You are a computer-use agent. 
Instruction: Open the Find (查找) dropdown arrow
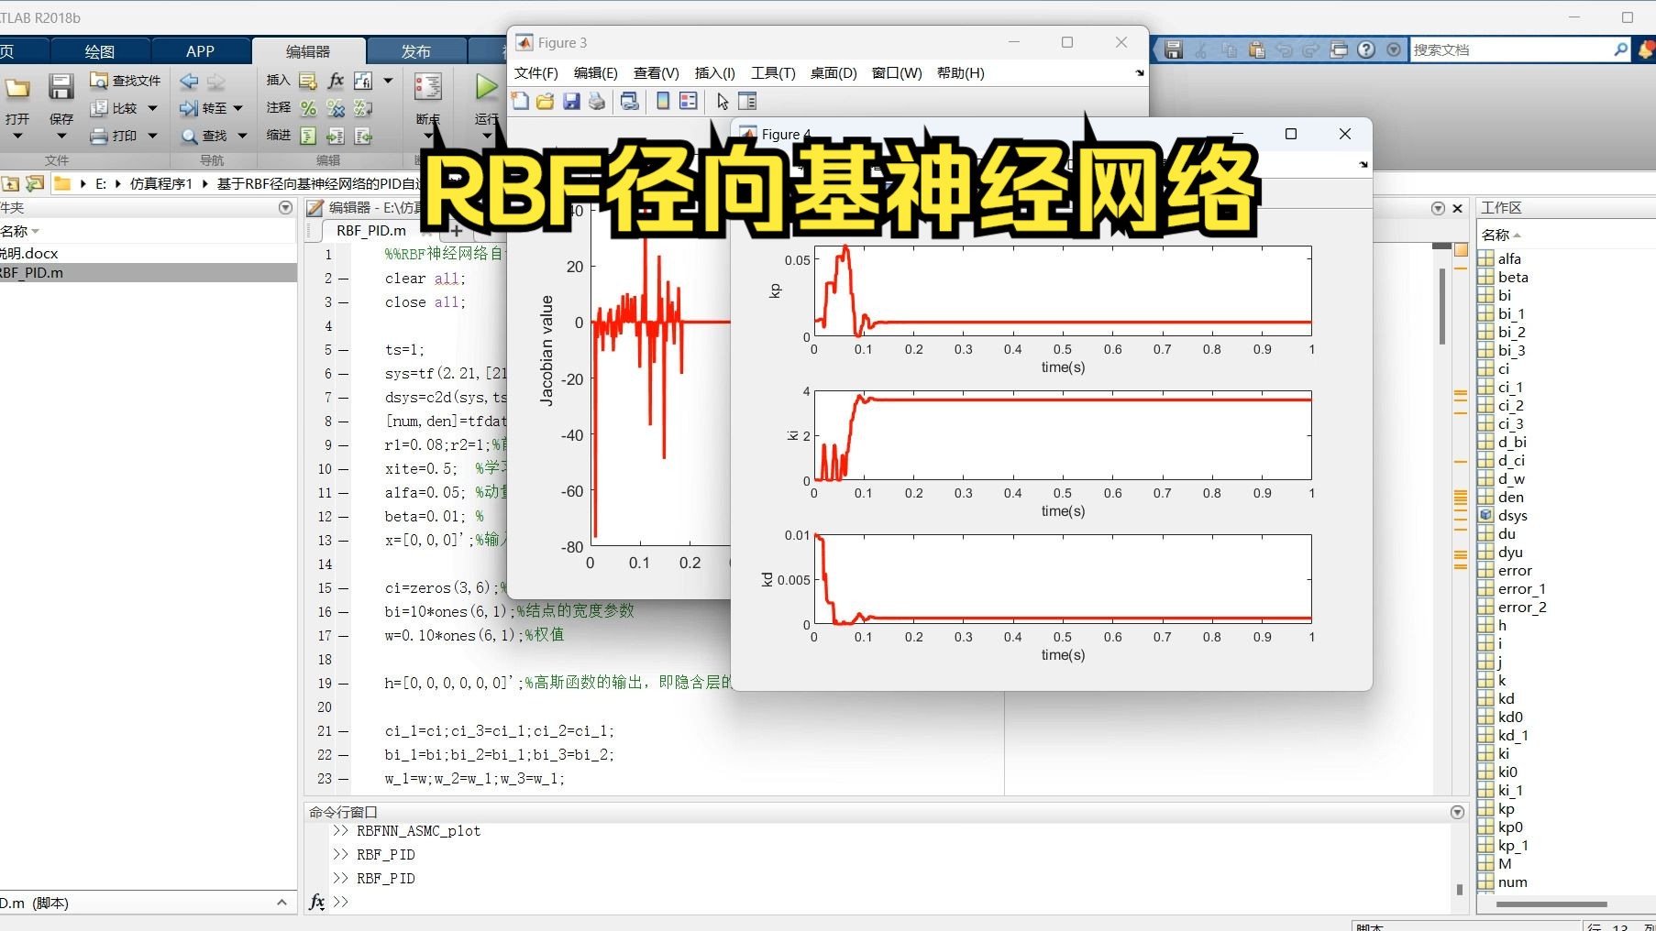[x=242, y=136]
